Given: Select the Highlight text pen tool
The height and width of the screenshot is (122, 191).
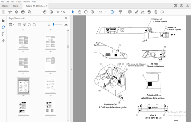Looking at the screenshot, I should pos(136,12).
